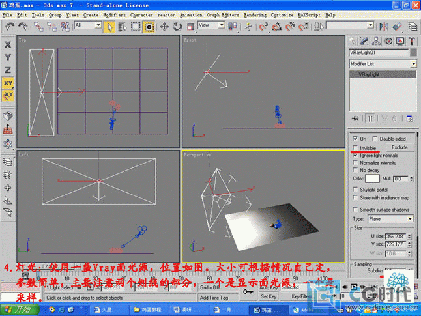The image size is (421, 316).
Task: Enable Normalize intensity checkbox
Action: (x=355, y=163)
